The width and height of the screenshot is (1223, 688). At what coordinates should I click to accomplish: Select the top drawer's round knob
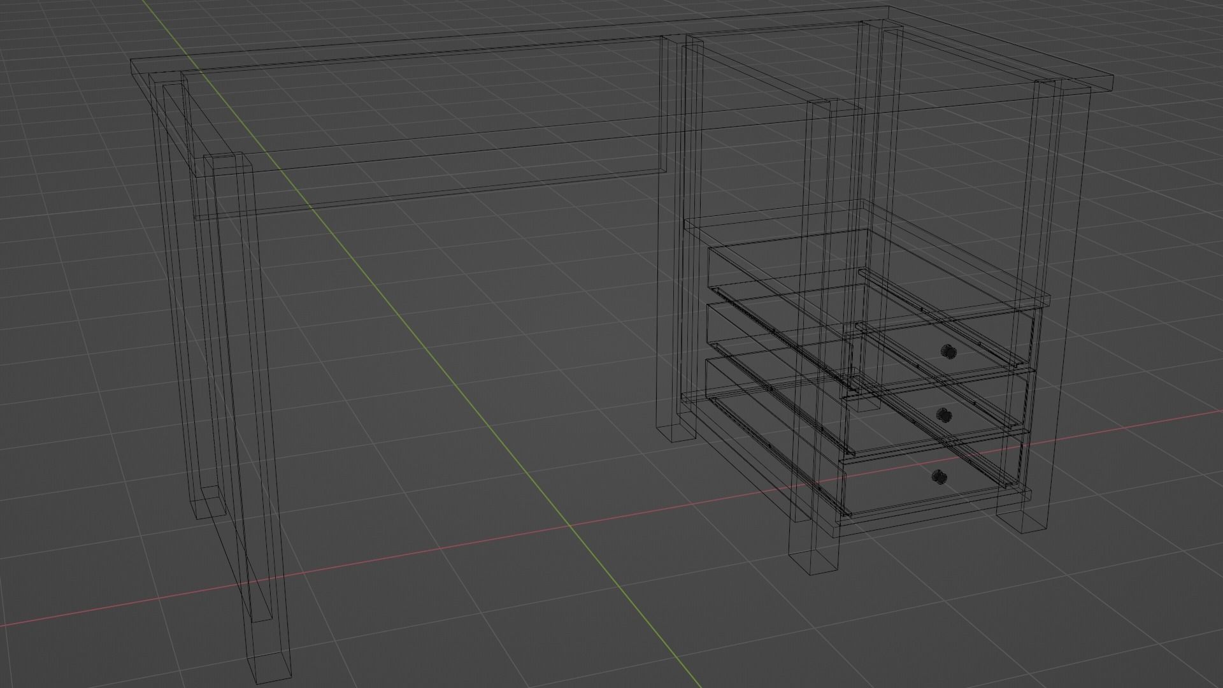pyautogui.click(x=948, y=351)
